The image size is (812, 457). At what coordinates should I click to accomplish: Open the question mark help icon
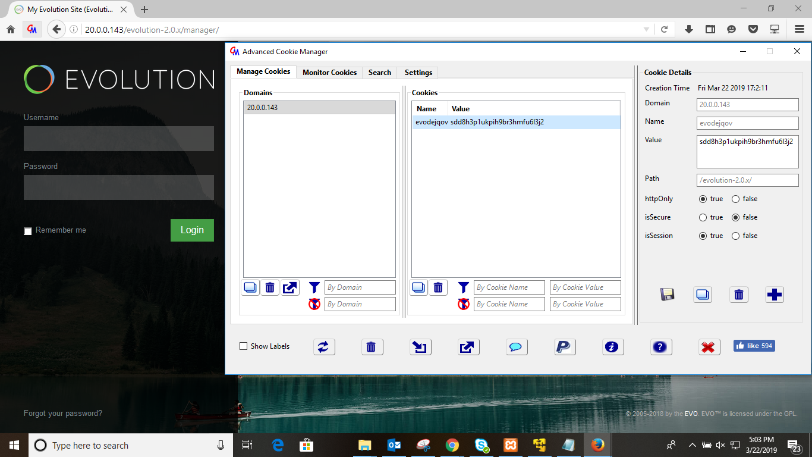[661, 347]
